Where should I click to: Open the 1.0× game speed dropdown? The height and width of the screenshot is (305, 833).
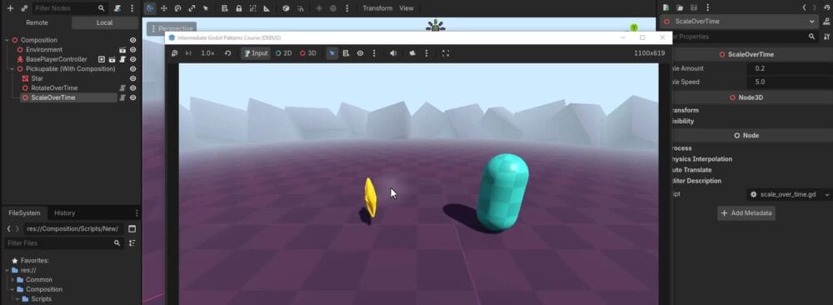(x=207, y=53)
